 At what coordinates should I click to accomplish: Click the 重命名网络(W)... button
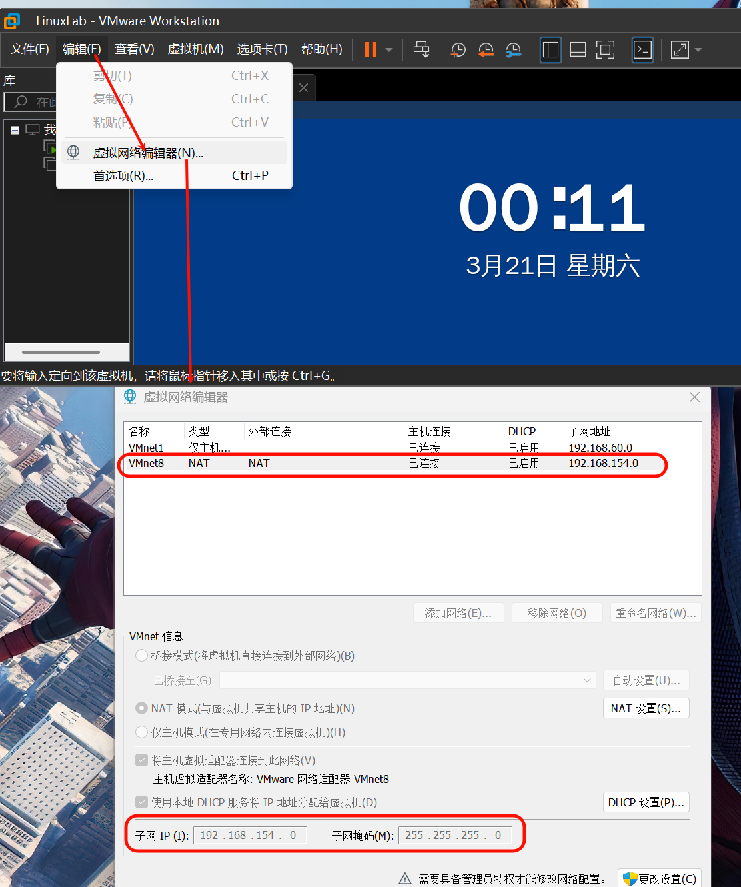(656, 613)
